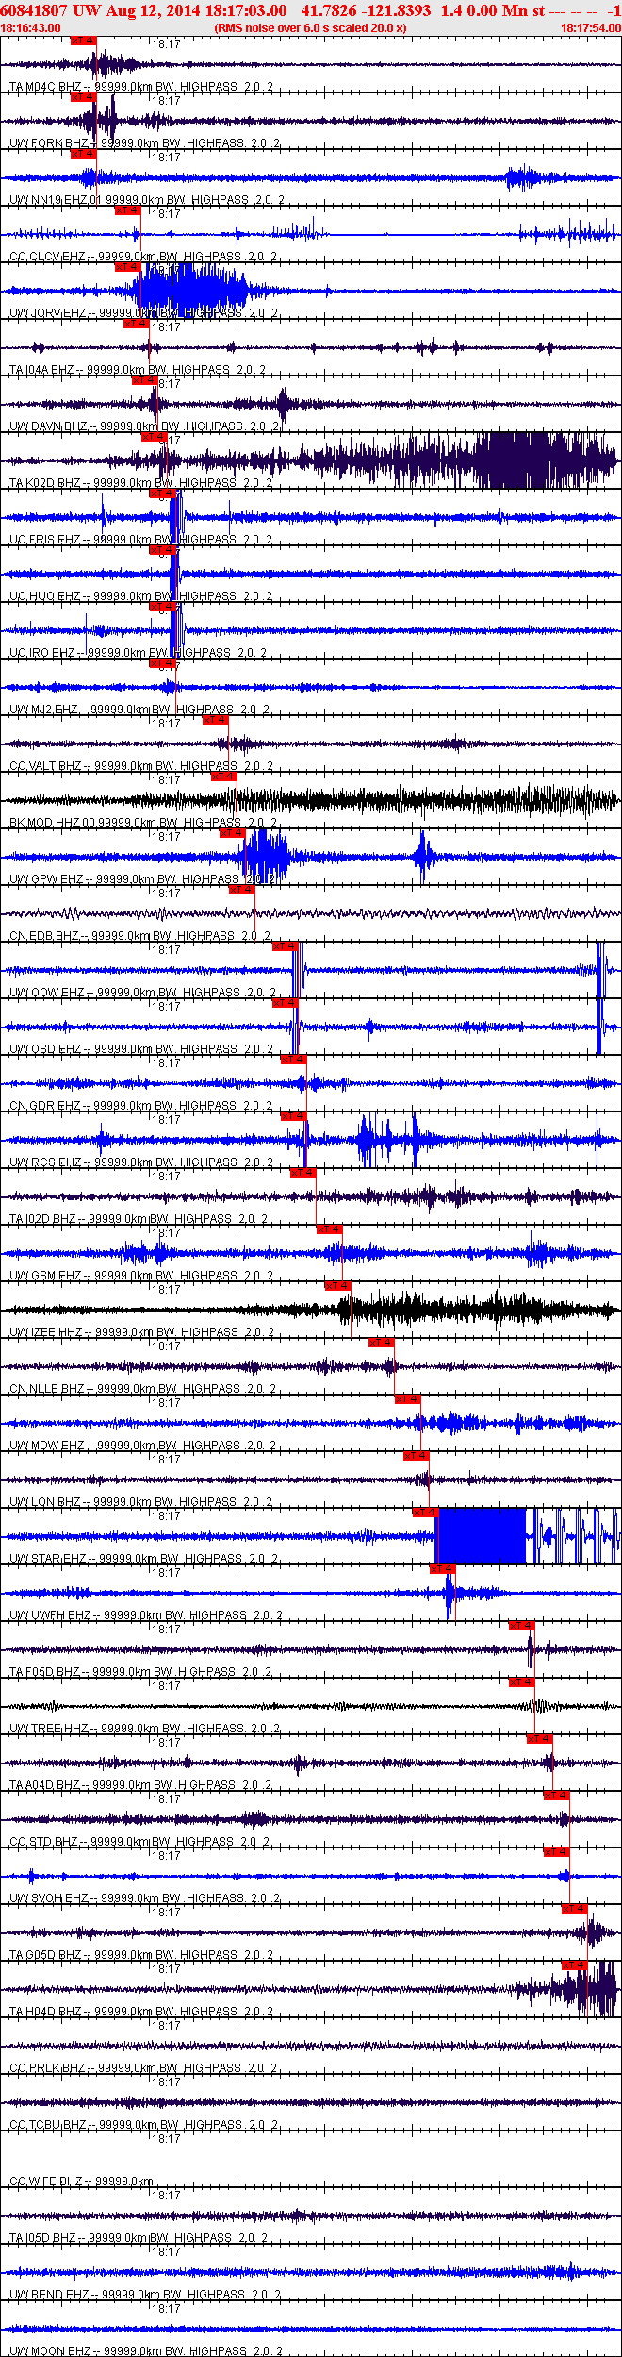622x2357 pixels.
Task: Select the red pick marker on TA H04D trace
Action: pyautogui.click(x=574, y=1965)
